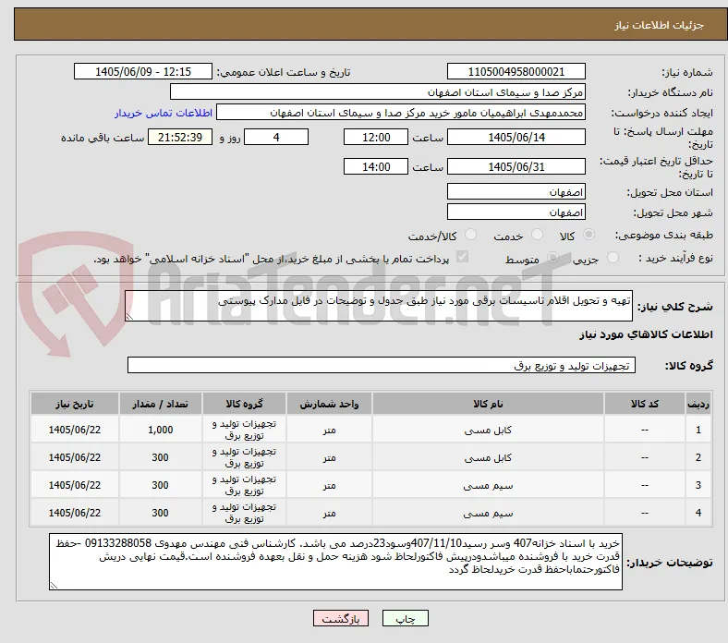Click the quantity 1,000 in row 1
This screenshot has width=728, height=643.
click(x=160, y=430)
